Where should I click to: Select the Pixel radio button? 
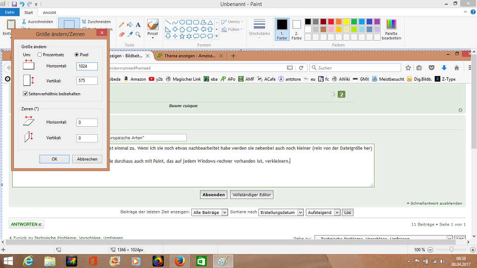(x=77, y=55)
